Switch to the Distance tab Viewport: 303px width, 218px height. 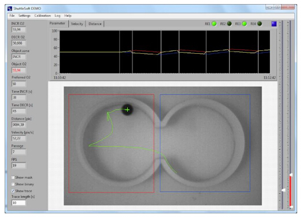[x=95, y=24]
